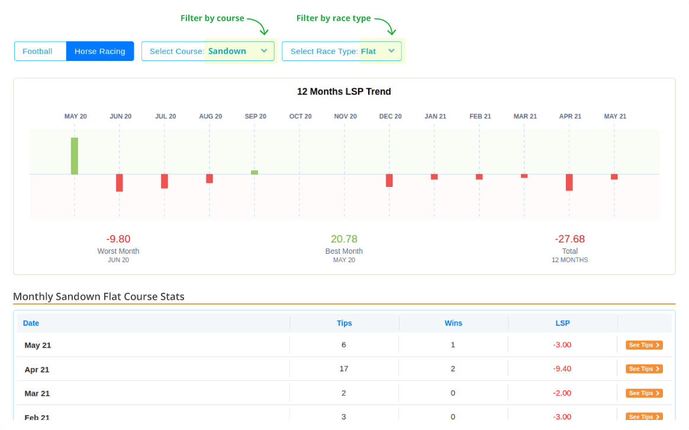Select the Horse Racing tab

[x=100, y=51]
